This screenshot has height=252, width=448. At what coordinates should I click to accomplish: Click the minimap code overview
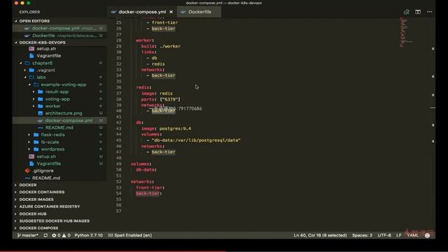tap(406, 33)
